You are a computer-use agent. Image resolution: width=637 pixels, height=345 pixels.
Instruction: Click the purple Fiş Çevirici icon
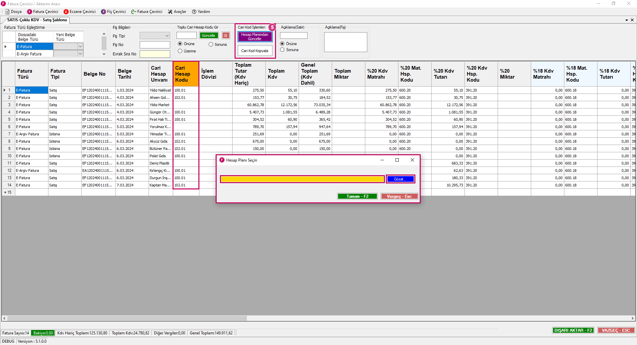pyautogui.click(x=104, y=12)
